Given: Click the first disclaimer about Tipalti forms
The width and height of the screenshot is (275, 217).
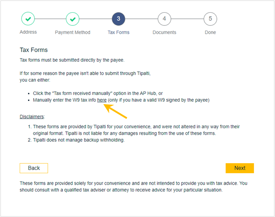Looking at the screenshot, I should (136, 130).
